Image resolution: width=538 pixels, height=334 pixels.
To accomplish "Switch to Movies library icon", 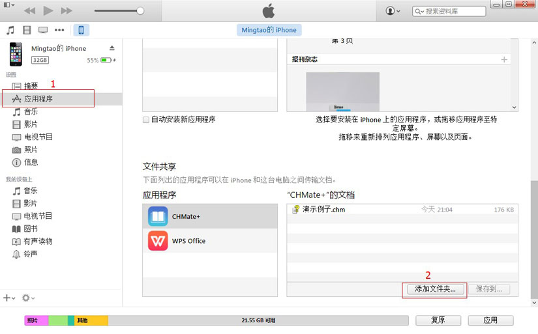I will tap(27, 30).
